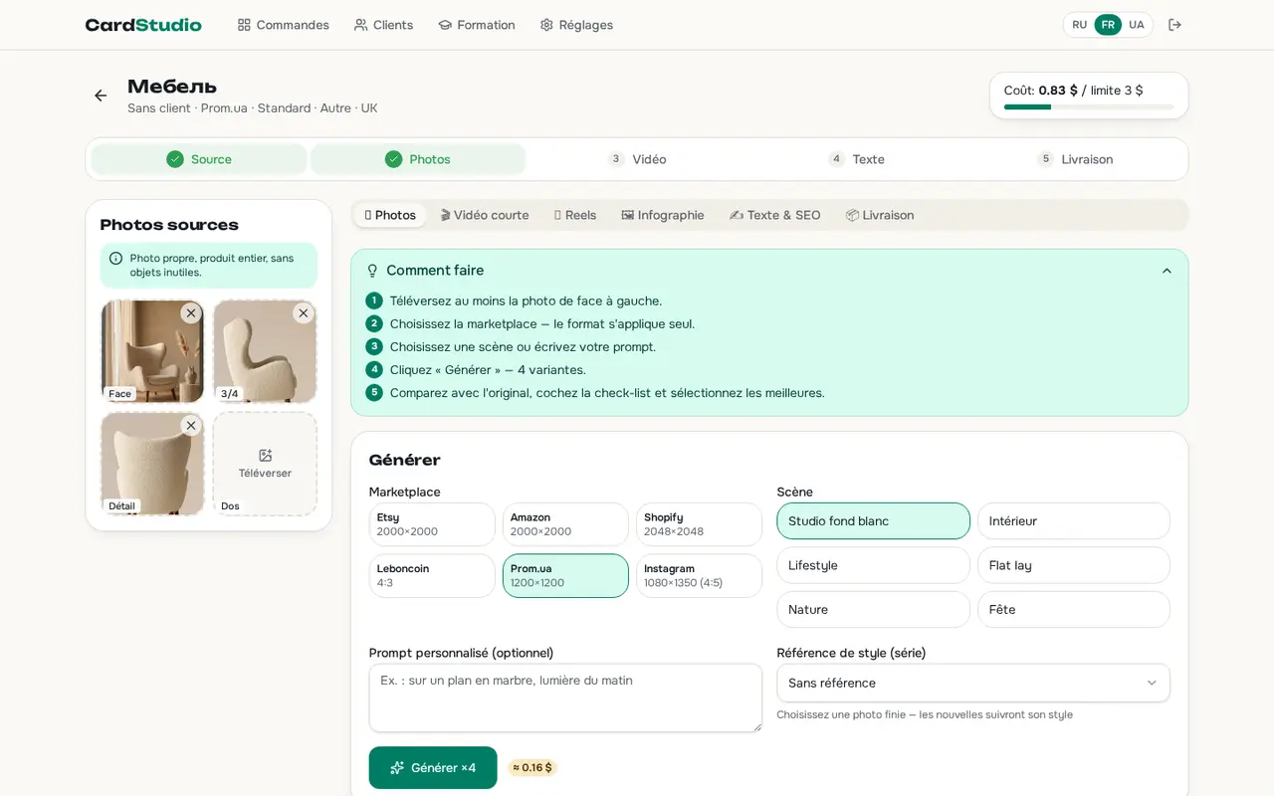Image resolution: width=1274 pixels, height=796 pixels.
Task: Open Réglages settings
Action: [x=576, y=25]
